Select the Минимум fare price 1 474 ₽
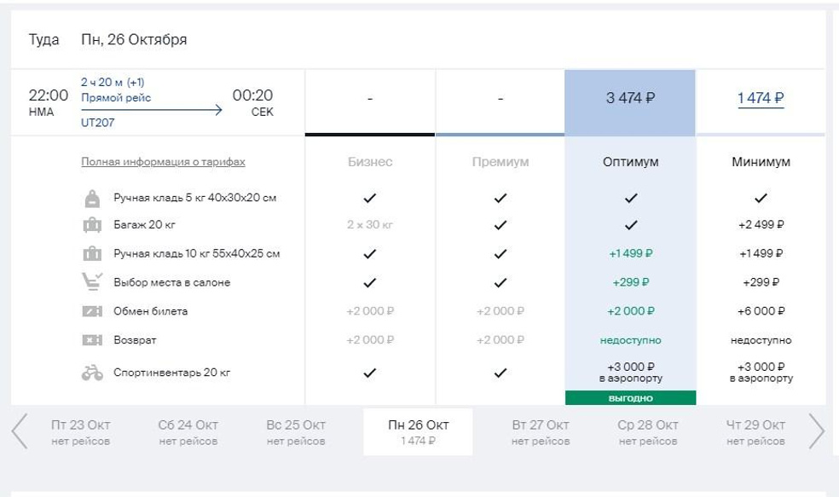Viewport: 839px width, 497px height. (761, 98)
